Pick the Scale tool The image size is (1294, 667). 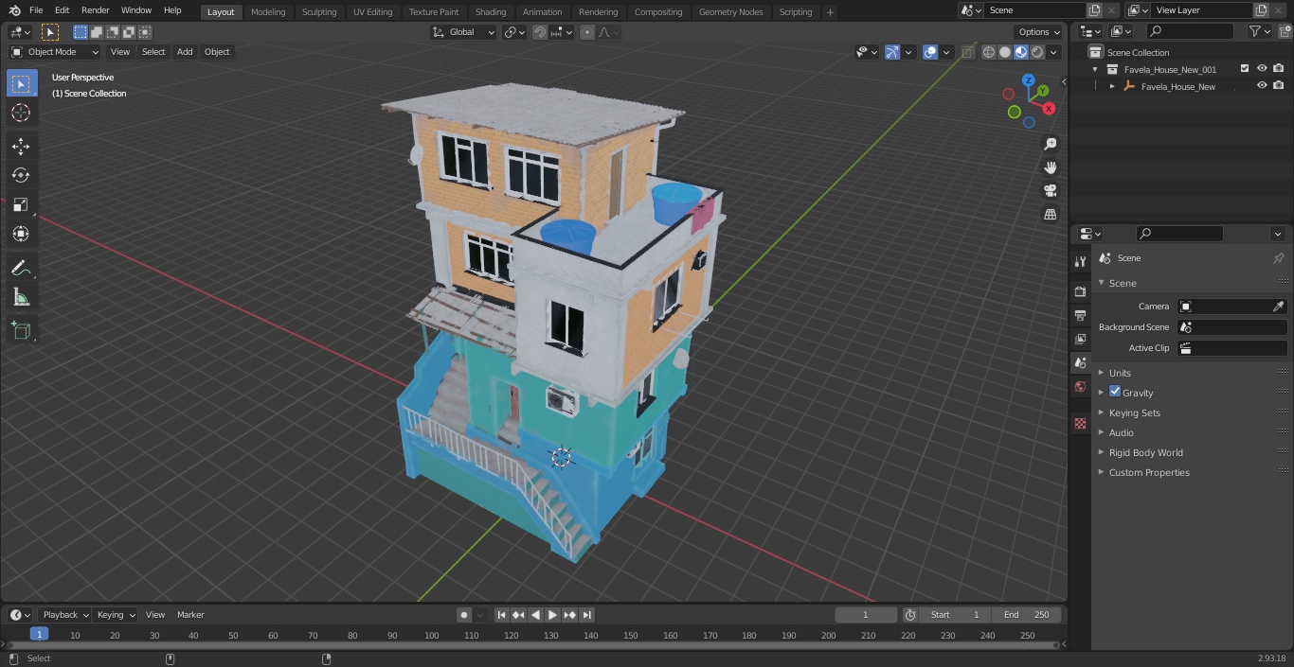pyautogui.click(x=21, y=204)
